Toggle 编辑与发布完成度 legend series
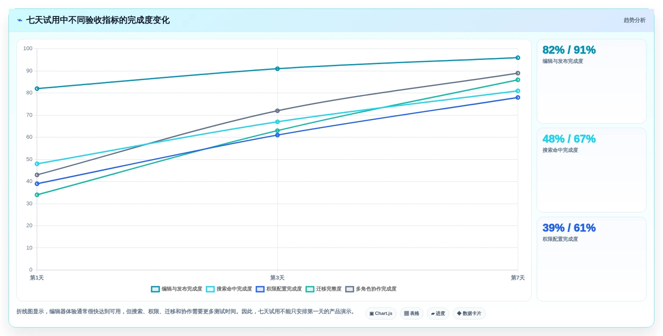The width and height of the screenshot is (663, 336). 177,289
